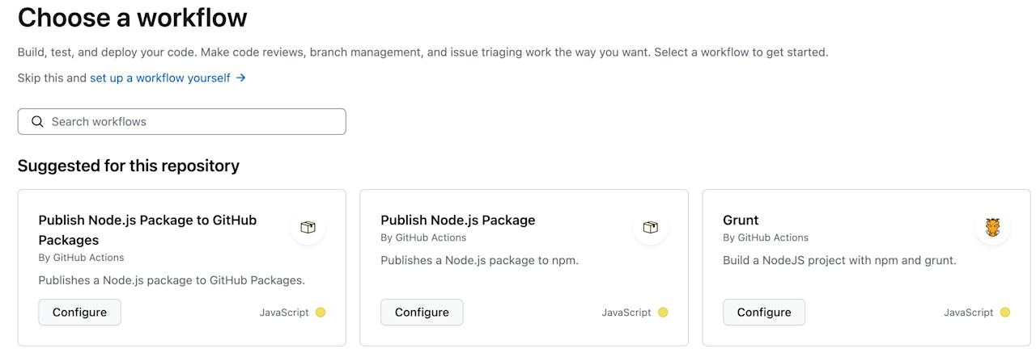This screenshot has height=353, width=1036.
Task: Click the package icon on Publish Node.js Package to GitHub Packages card
Action: pos(308,228)
